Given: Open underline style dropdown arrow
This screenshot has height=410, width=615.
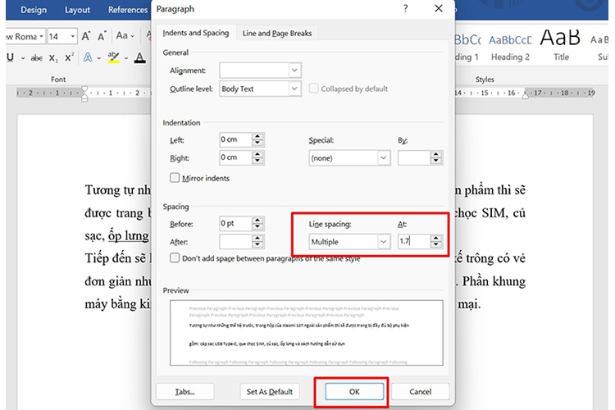Looking at the screenshot, I should tap(23, 58).
